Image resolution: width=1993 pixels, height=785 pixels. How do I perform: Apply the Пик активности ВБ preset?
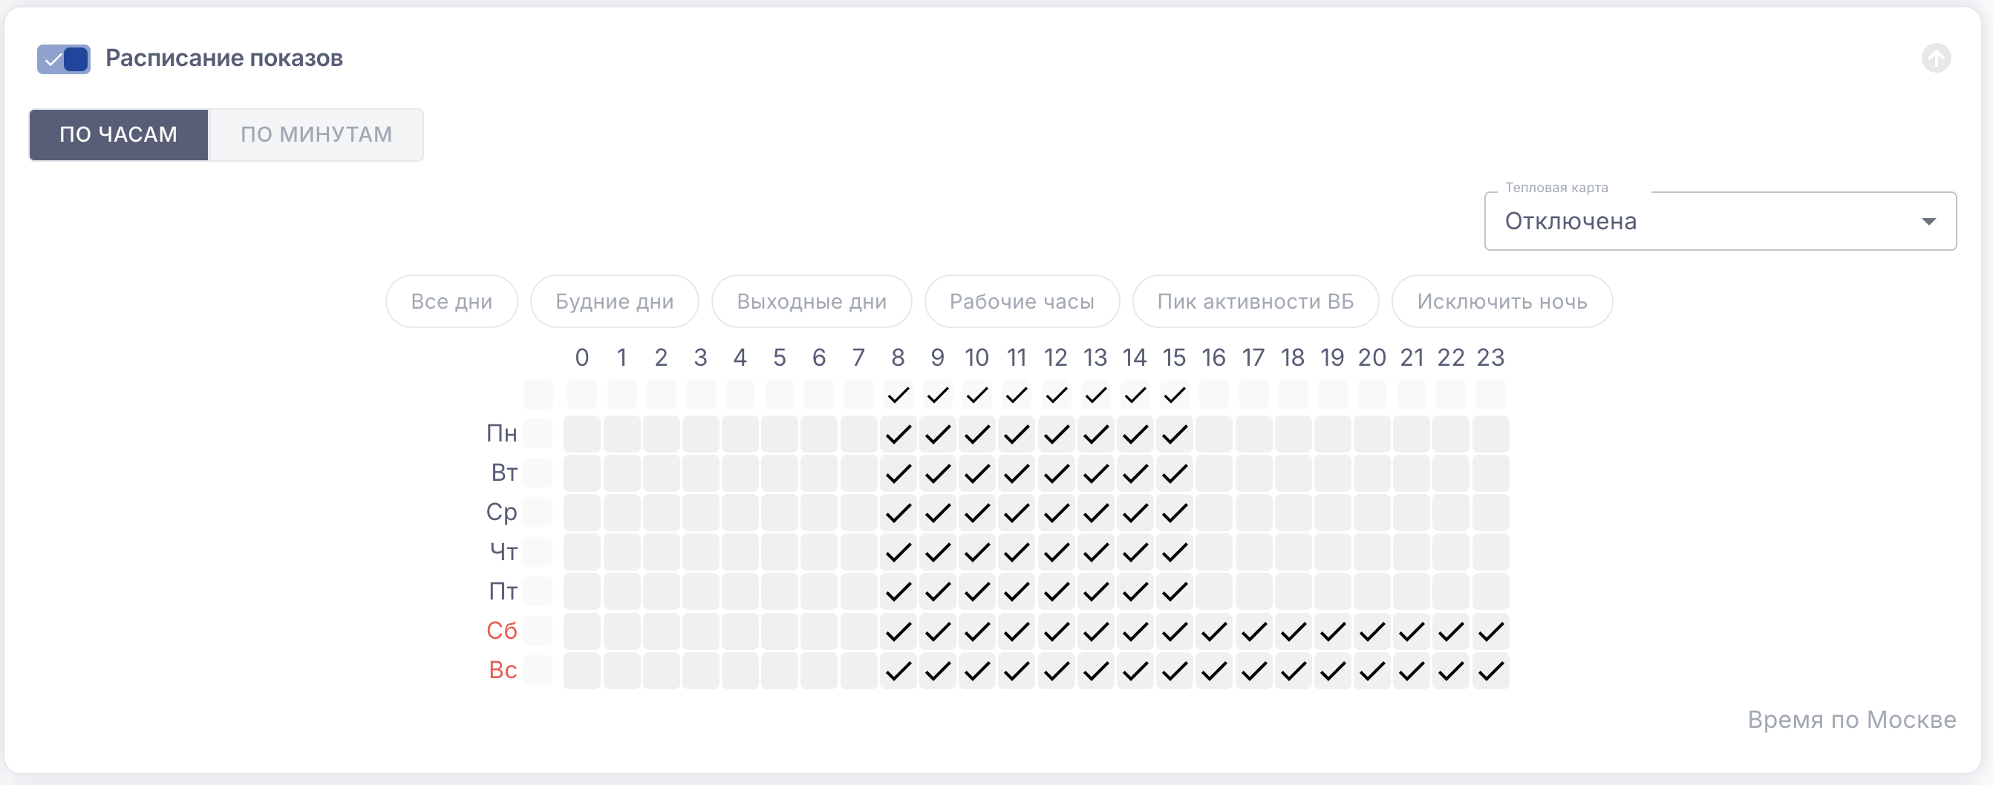pyautogui.click(x=1255, y=302)
